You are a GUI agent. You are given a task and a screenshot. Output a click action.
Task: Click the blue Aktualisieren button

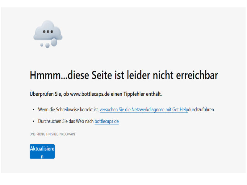(42, 151)
